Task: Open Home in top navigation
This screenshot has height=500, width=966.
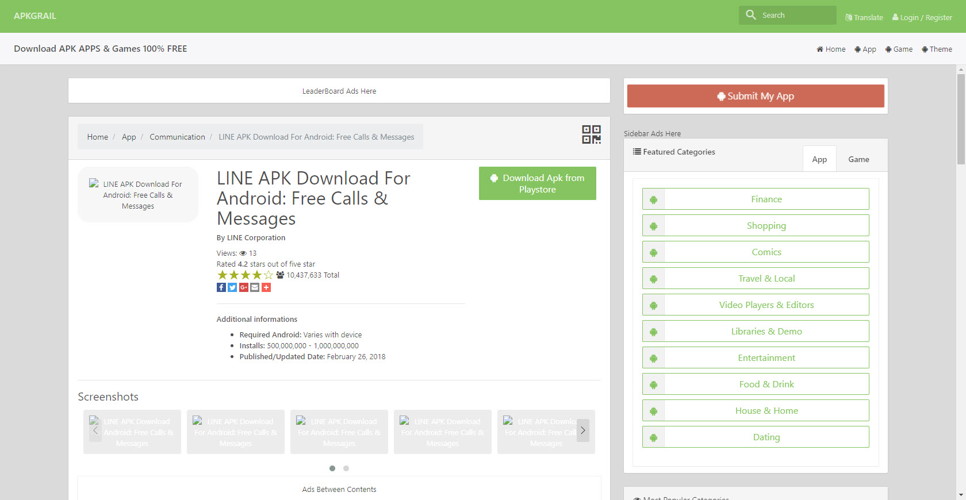Action: pyautogui.click(x=831, y=49)
